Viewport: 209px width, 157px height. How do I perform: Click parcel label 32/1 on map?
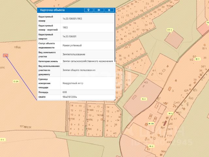pos(204,48)
